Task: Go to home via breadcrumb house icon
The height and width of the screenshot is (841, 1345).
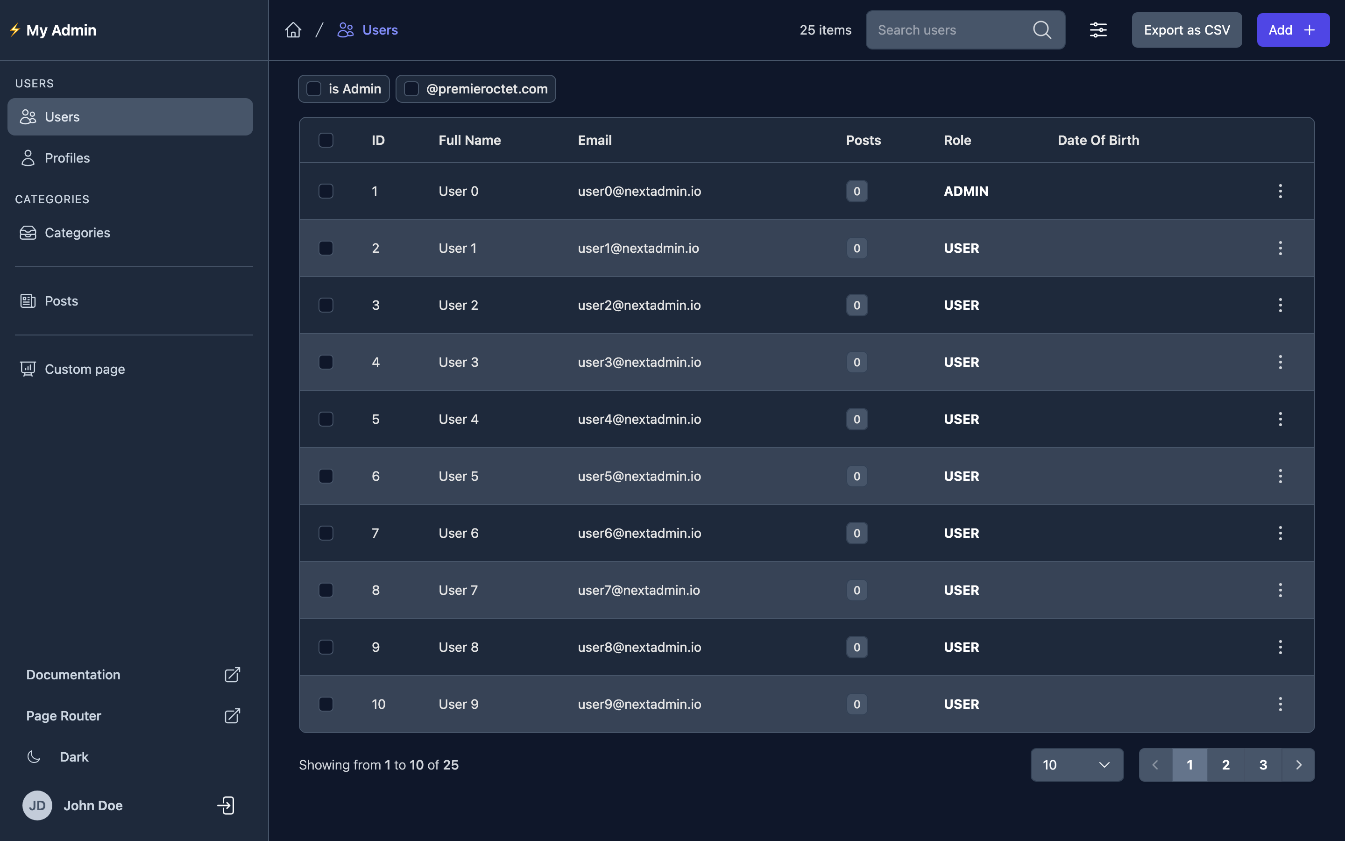Action: tap(293, 30)
